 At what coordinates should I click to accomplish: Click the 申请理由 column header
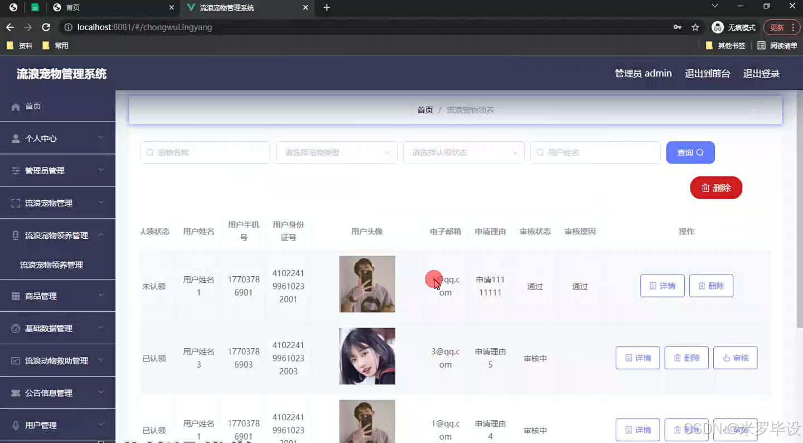[x=490, y=232]
